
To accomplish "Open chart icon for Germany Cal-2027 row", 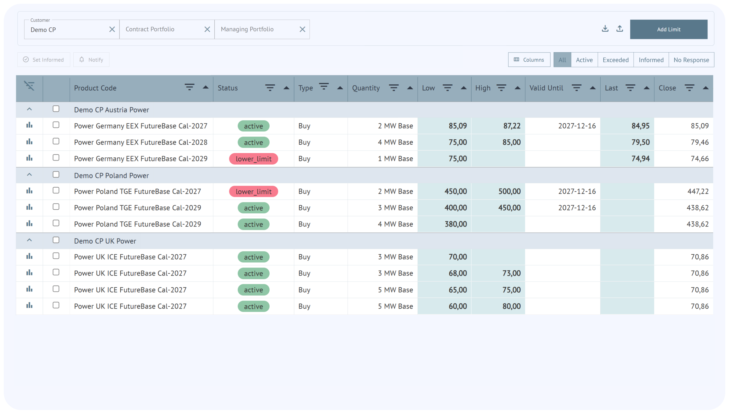I will click(29, 125).
